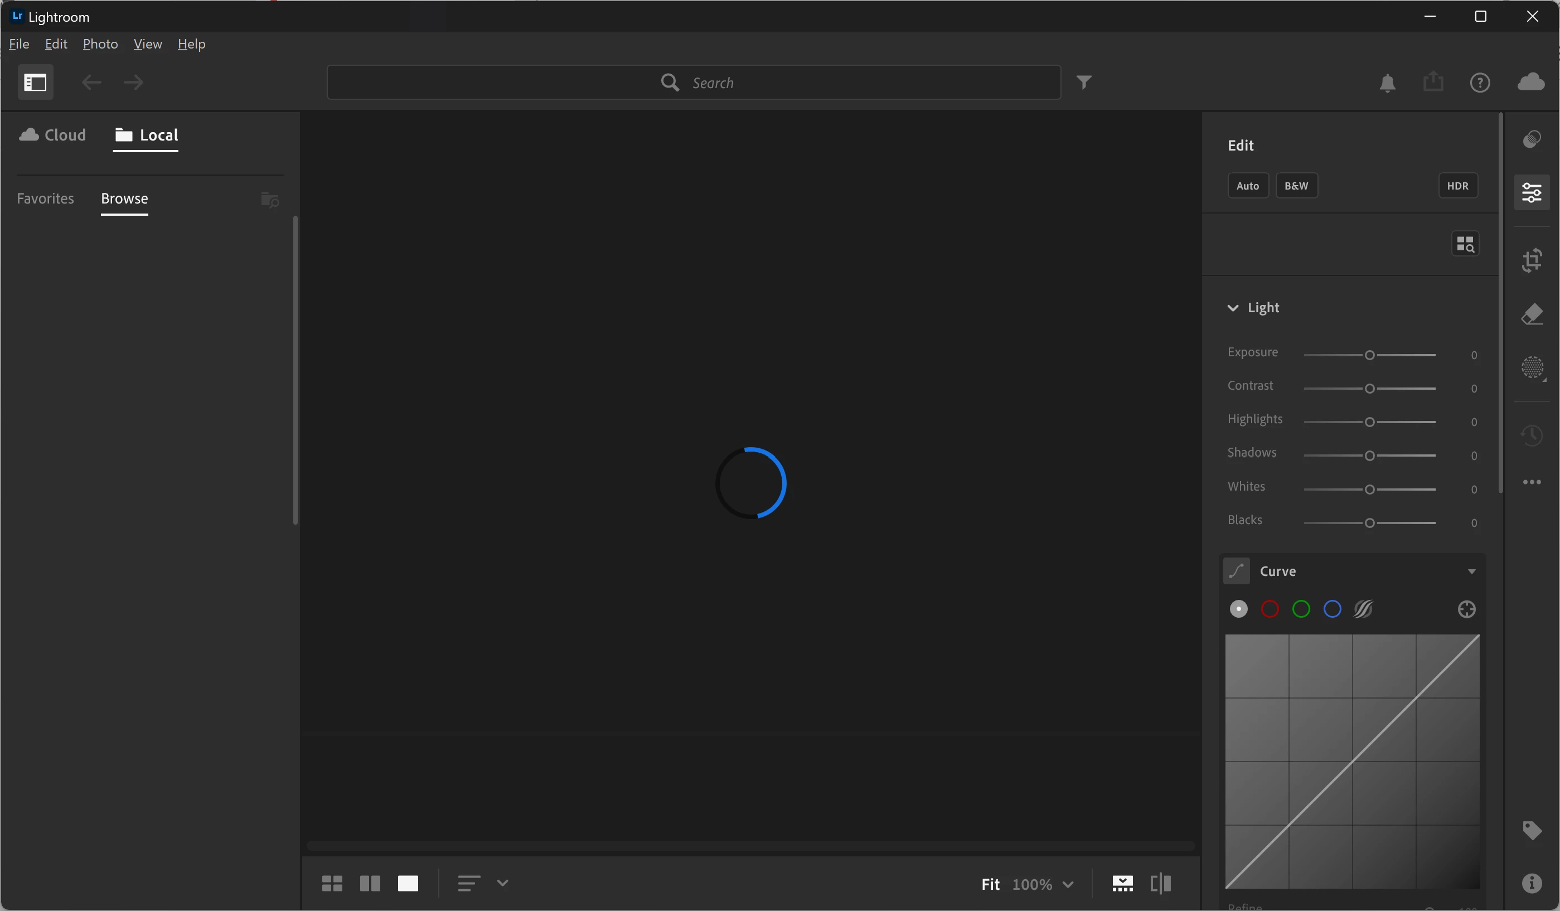The width and height of the screenshot is (1560, 911).
Task: Collapse the Light section
Action: coord(1233,308)
